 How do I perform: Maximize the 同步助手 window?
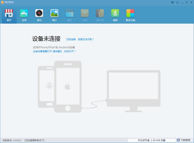click(x=187, y=3)
